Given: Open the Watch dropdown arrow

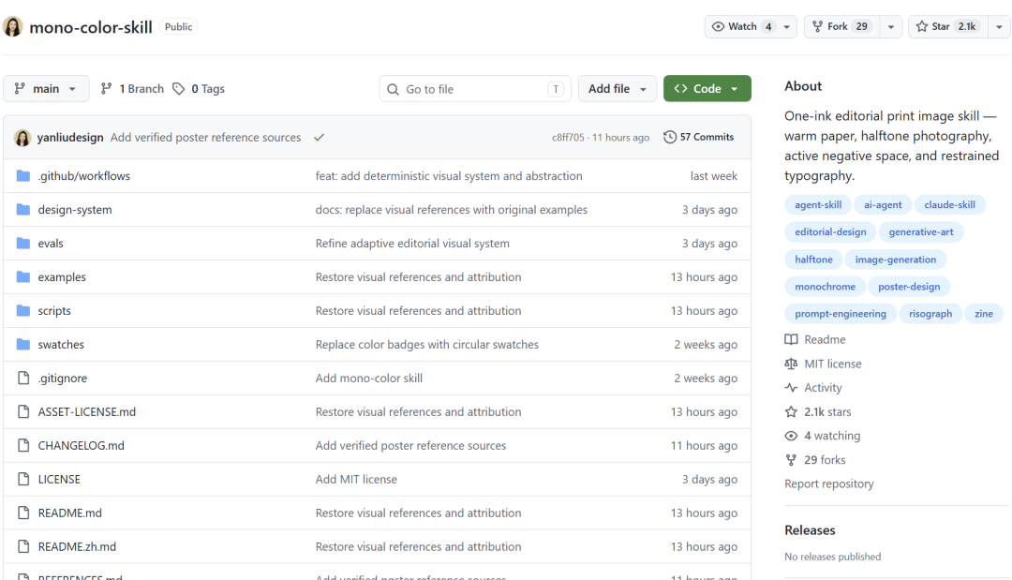Looking at the screenshot, I should (787, 27).
